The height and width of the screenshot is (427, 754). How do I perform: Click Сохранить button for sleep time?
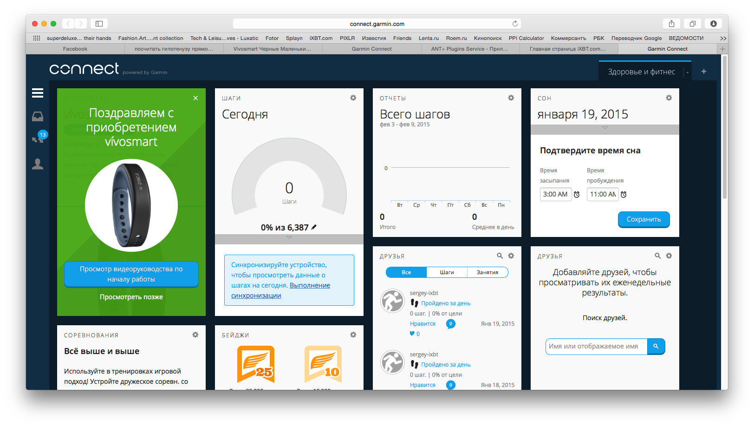(x=643, y=219)
